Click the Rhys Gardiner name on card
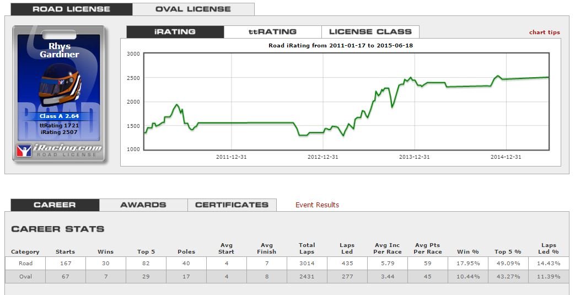Viewport: 575px width, 295px height. tap(60, 50)
